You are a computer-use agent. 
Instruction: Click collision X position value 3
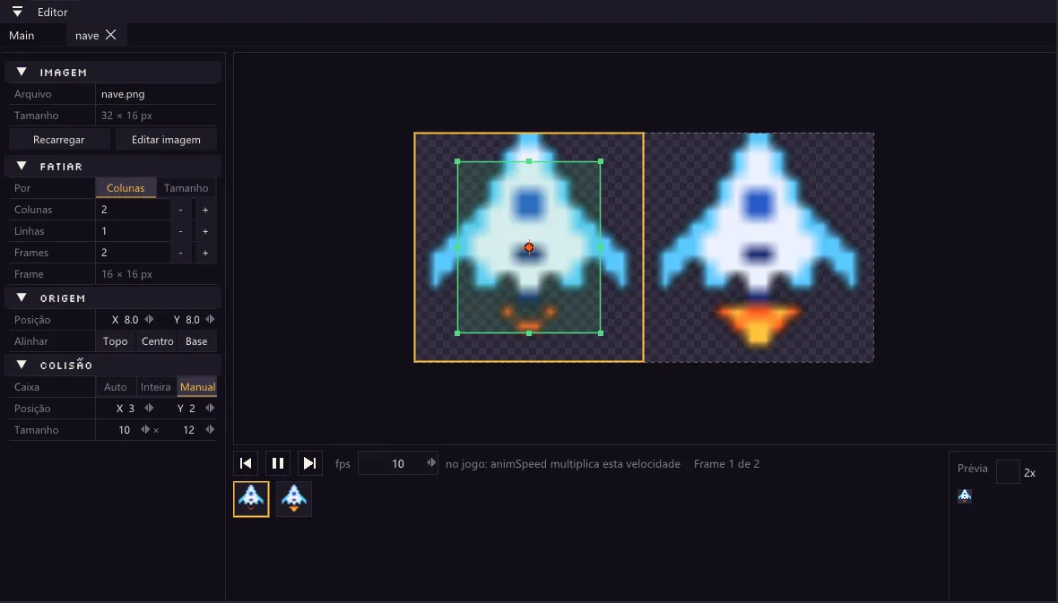(132, 408)
